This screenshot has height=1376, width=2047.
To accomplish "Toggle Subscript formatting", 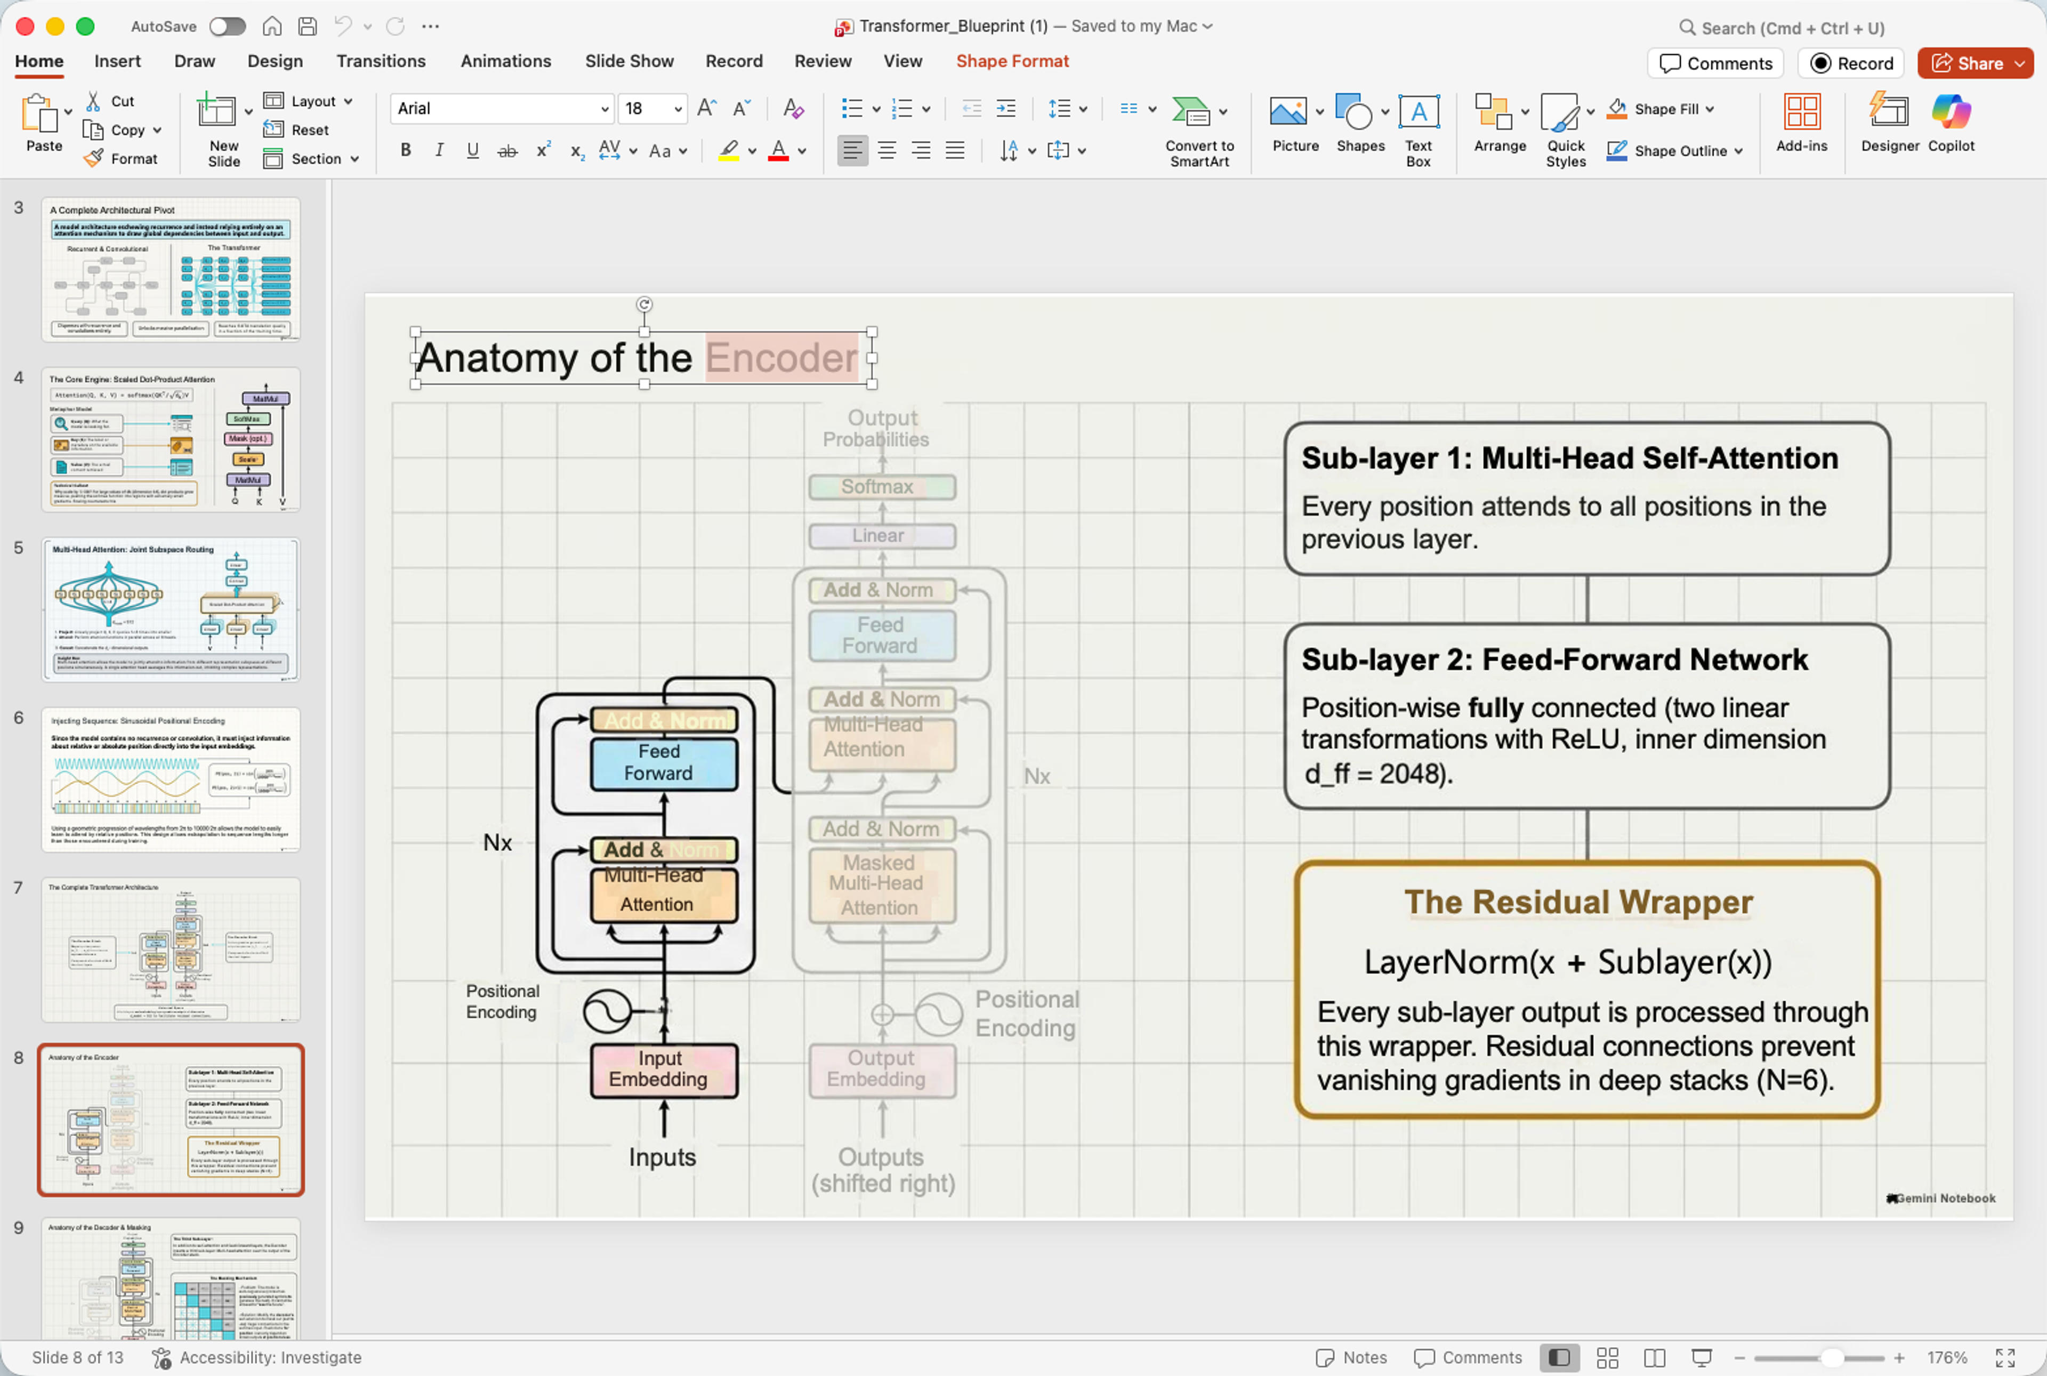I will pyautogui.click(x=576, y=151).
